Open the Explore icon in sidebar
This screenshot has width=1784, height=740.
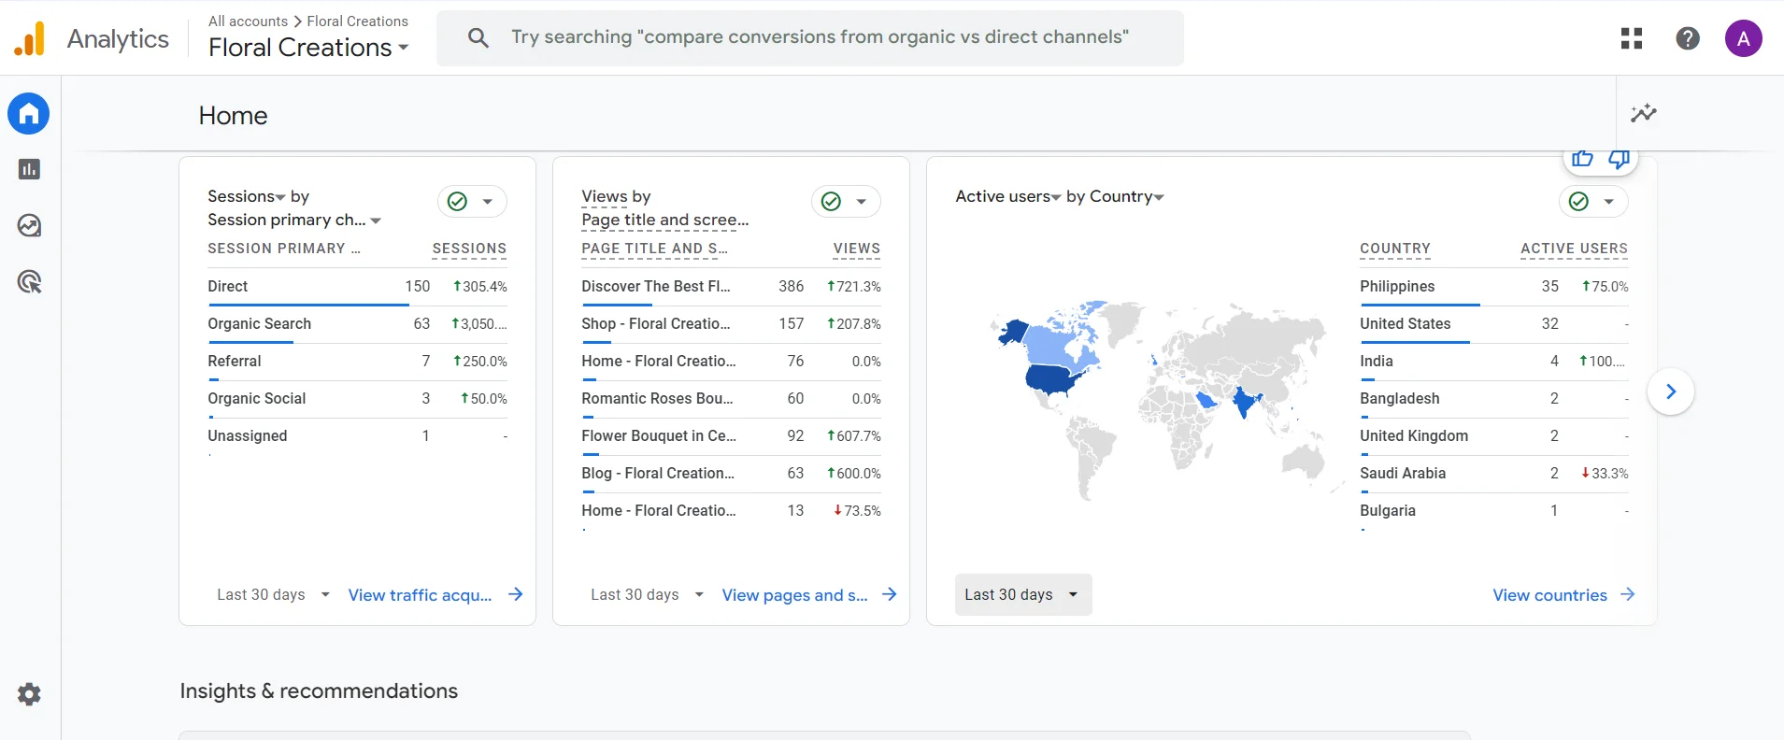[29, 225]
